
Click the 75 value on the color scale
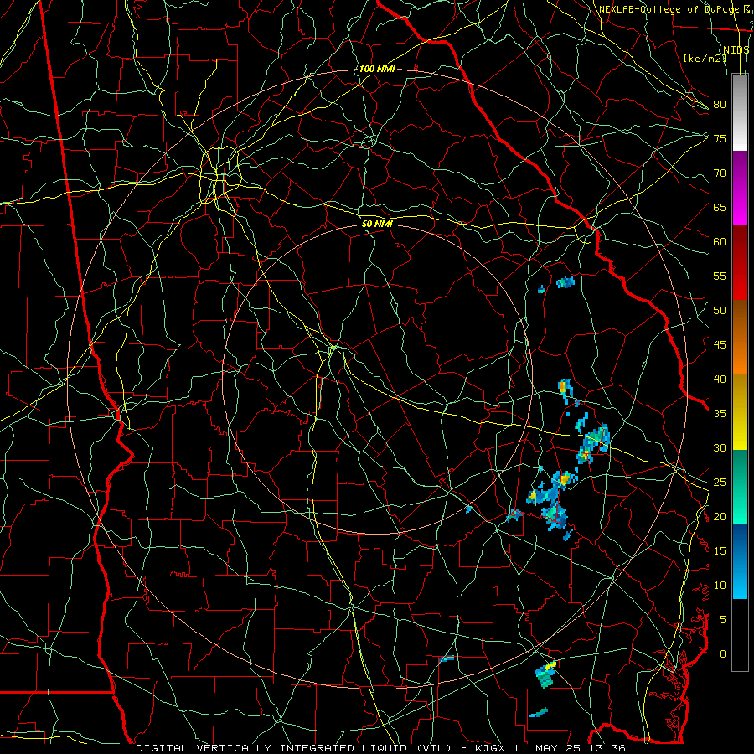(x=720, y=138)
